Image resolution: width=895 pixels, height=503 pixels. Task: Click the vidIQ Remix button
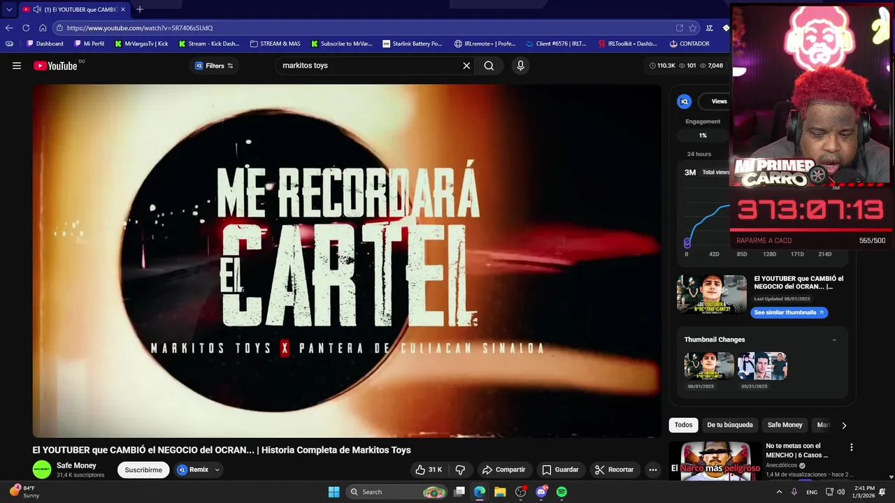click(x=193, y=469)
